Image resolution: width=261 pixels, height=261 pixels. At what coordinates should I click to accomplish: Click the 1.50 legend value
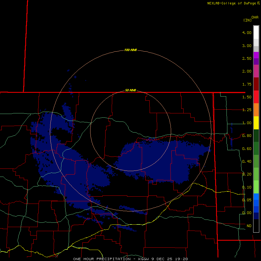247,97
